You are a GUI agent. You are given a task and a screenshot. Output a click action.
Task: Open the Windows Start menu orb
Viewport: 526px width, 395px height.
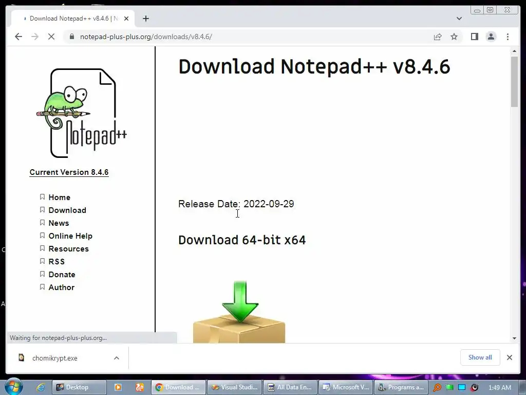click(13, 387)
